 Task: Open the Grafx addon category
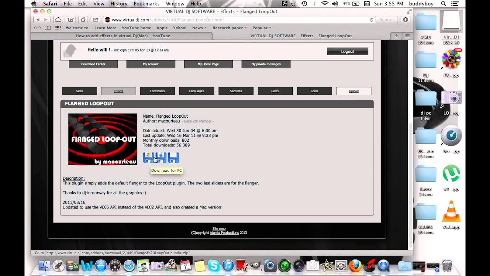coord(275,91)
